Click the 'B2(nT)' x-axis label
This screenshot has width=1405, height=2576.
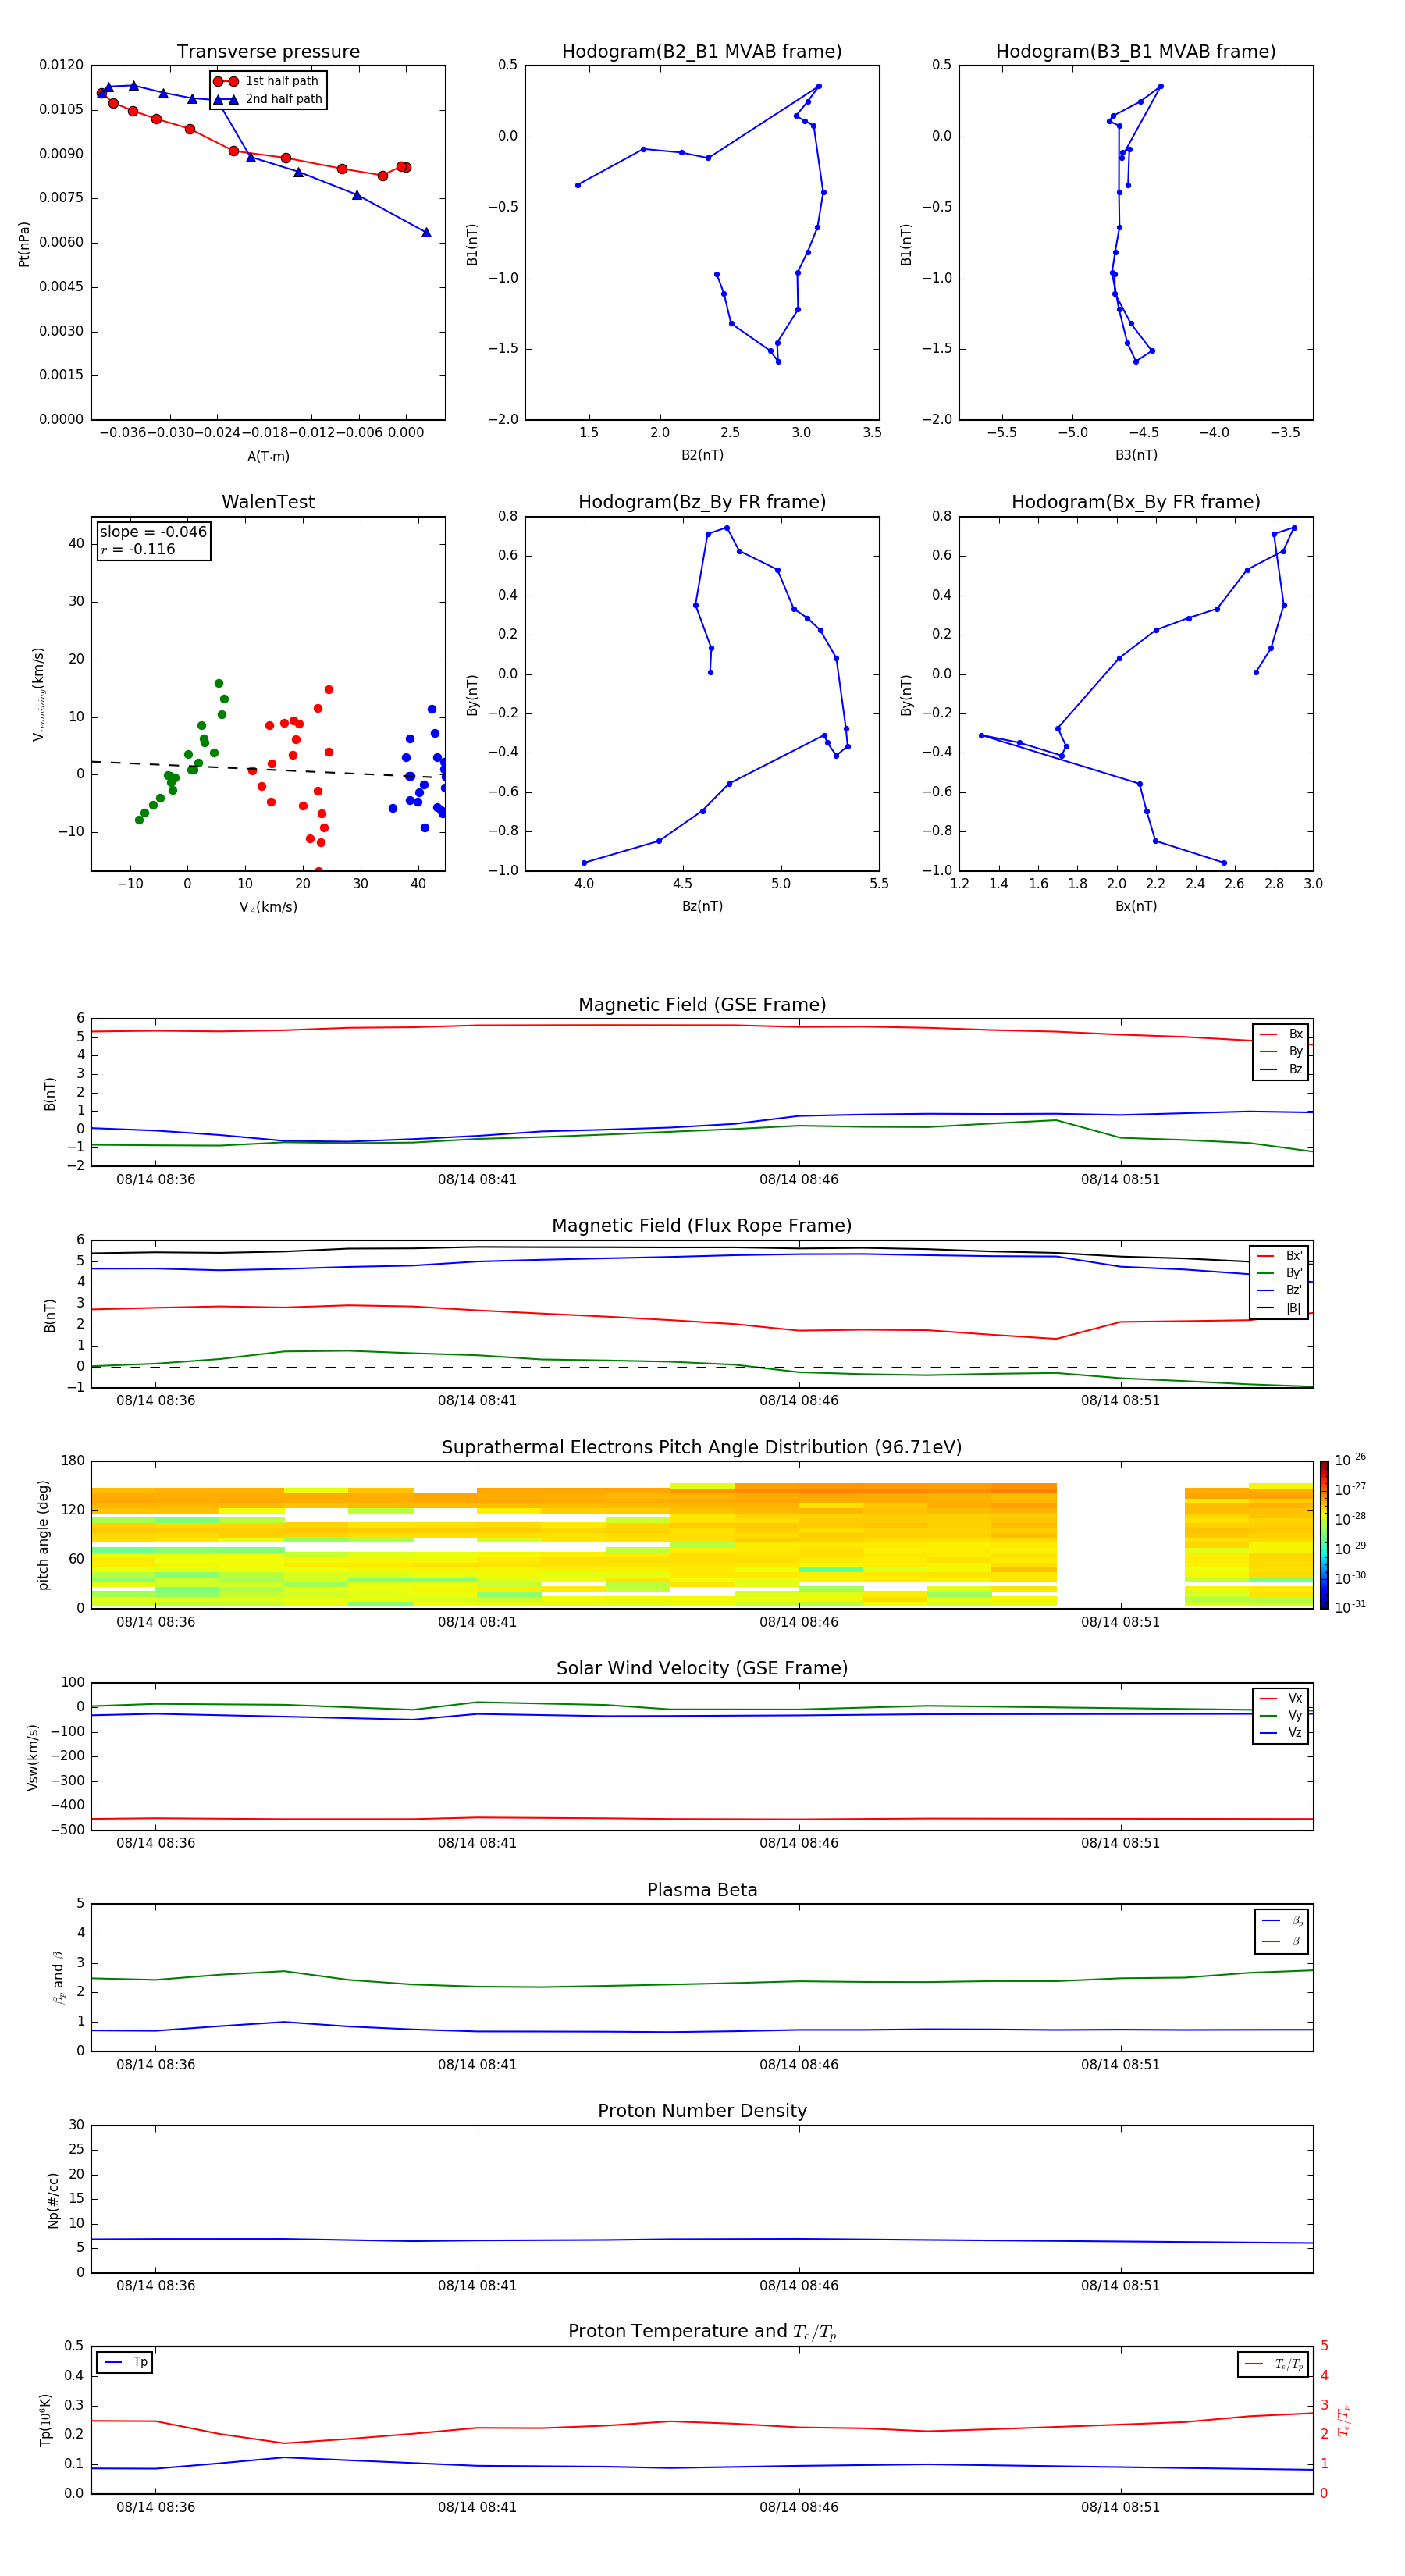(702, 455)
